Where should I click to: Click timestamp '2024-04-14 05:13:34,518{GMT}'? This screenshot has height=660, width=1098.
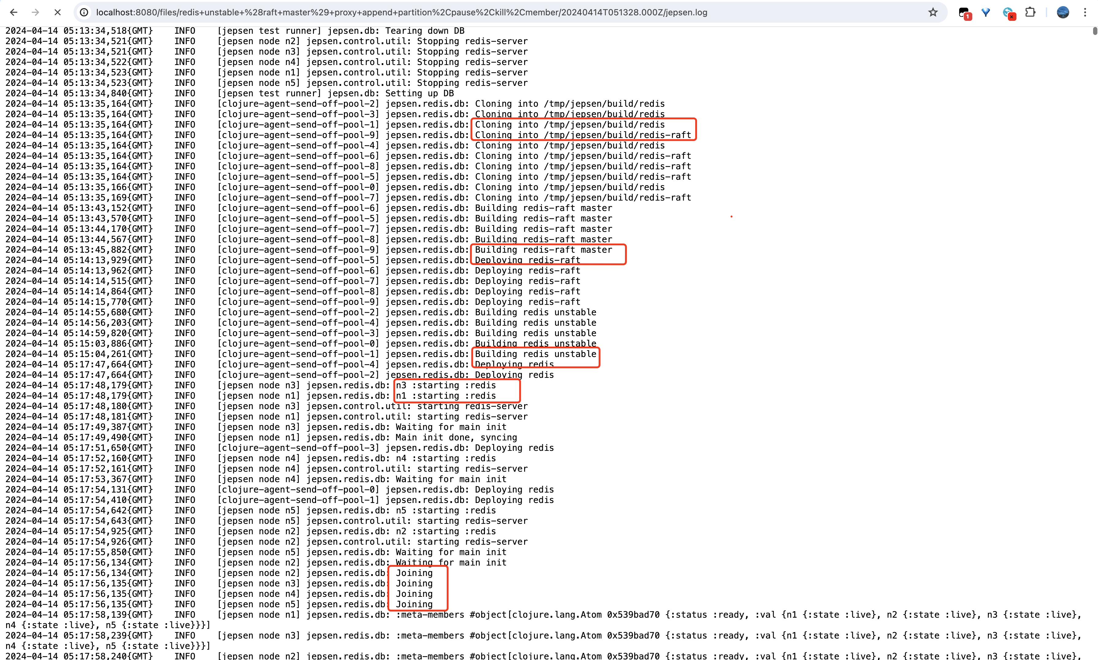click(x=79, y=31)
